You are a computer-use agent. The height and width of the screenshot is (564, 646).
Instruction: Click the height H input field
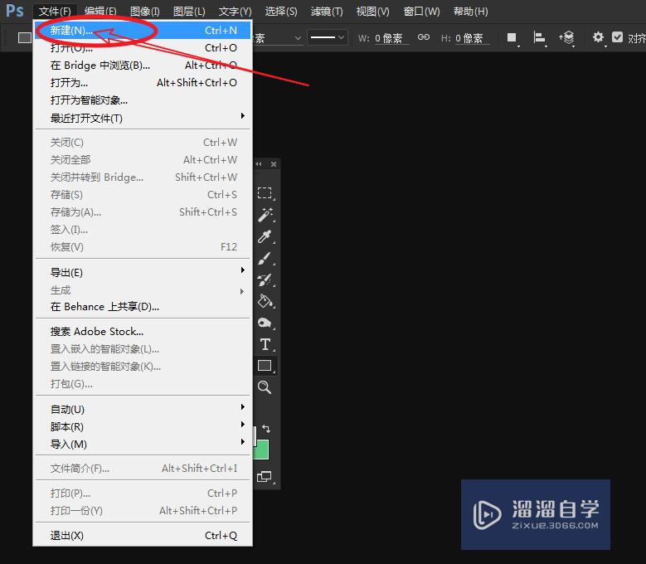click(472, 38)
